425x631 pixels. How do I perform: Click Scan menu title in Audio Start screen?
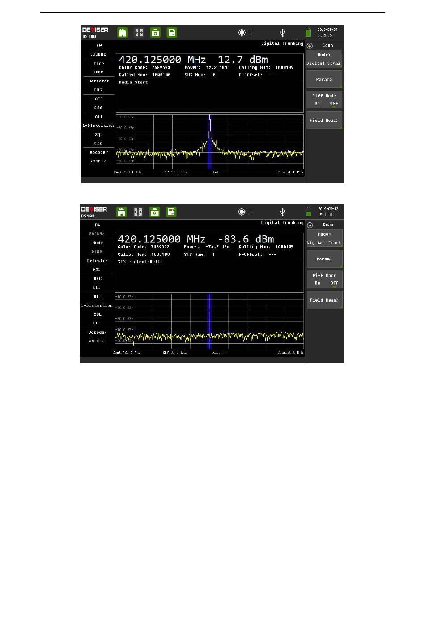pos(327,45)
